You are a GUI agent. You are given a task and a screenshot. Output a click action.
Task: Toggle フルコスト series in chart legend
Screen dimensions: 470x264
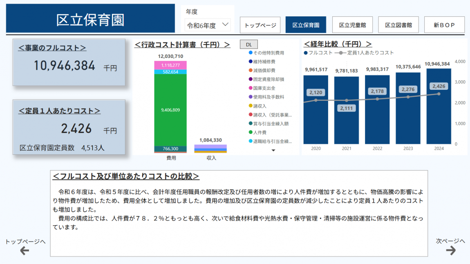[318, 53]
